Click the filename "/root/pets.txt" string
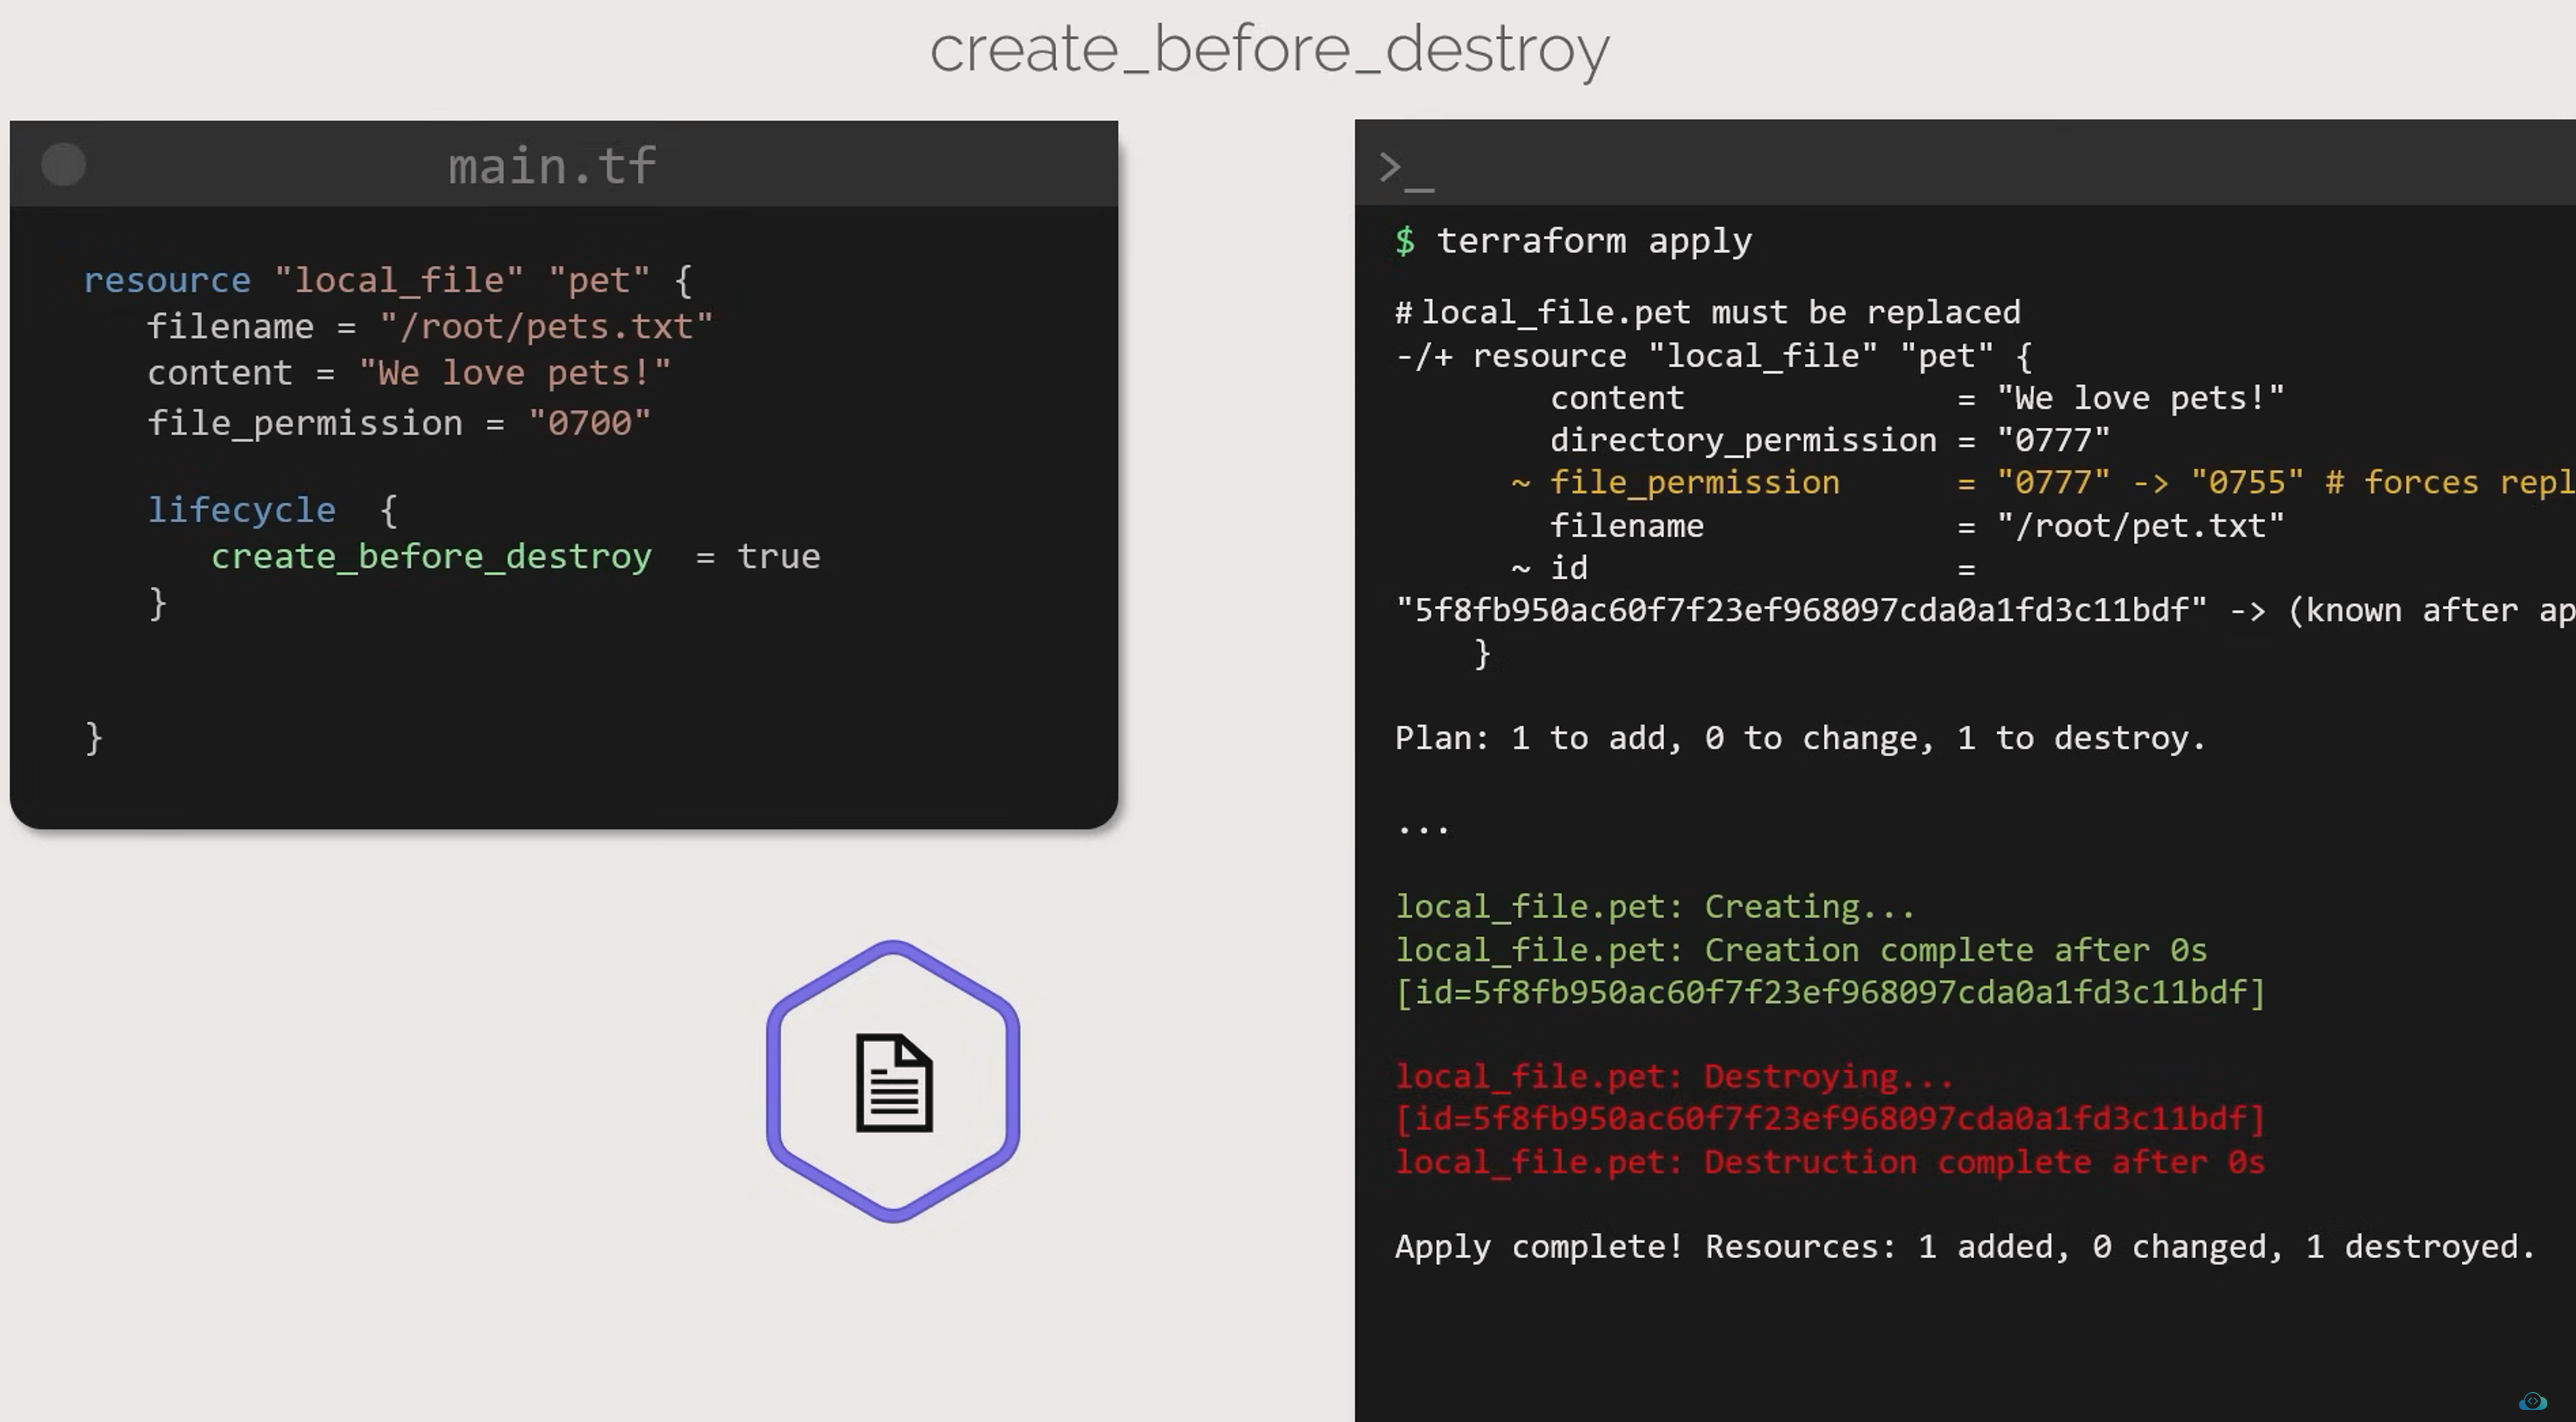Image resolution: width=2576 pixels, height=1422 pixels. [545, 327]
